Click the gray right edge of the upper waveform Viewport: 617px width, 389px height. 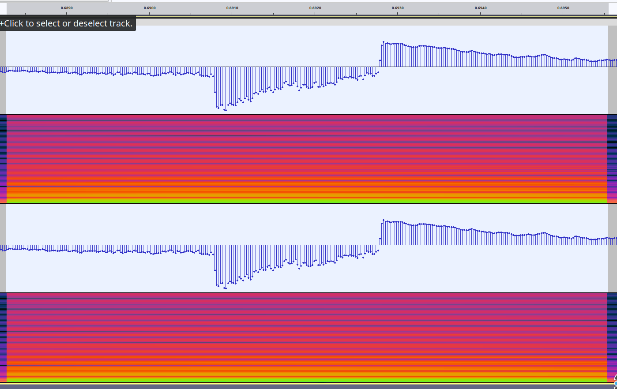click(x=612, y=88)
